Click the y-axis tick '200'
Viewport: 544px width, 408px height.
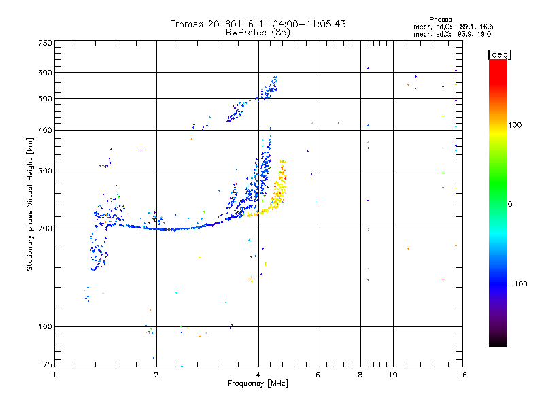pyautogui.click(x=45, y=228)
